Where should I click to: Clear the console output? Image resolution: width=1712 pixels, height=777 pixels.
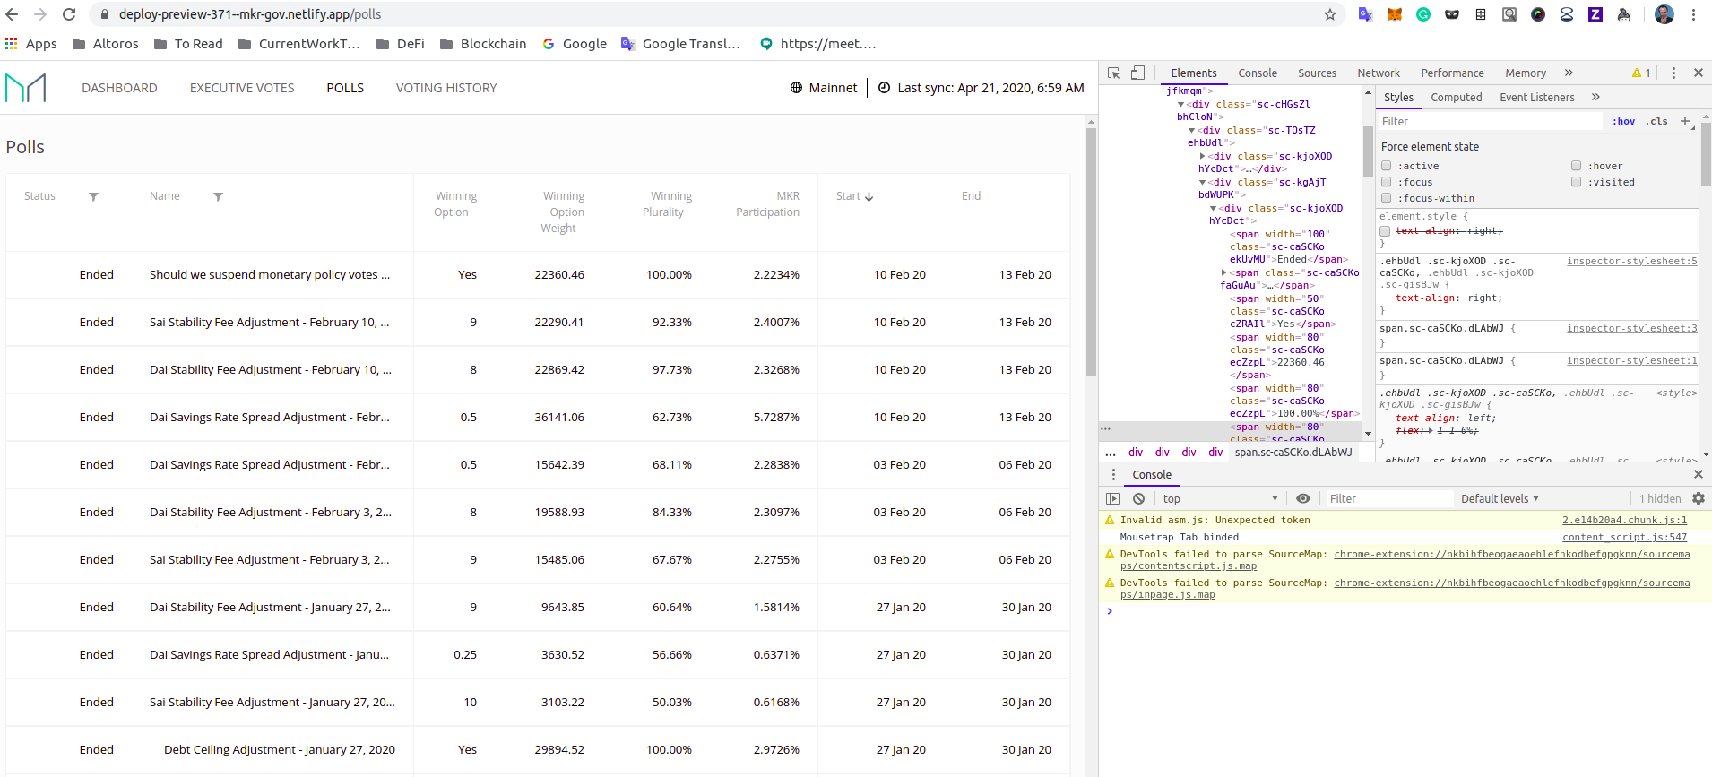[x=1138, y=499]
